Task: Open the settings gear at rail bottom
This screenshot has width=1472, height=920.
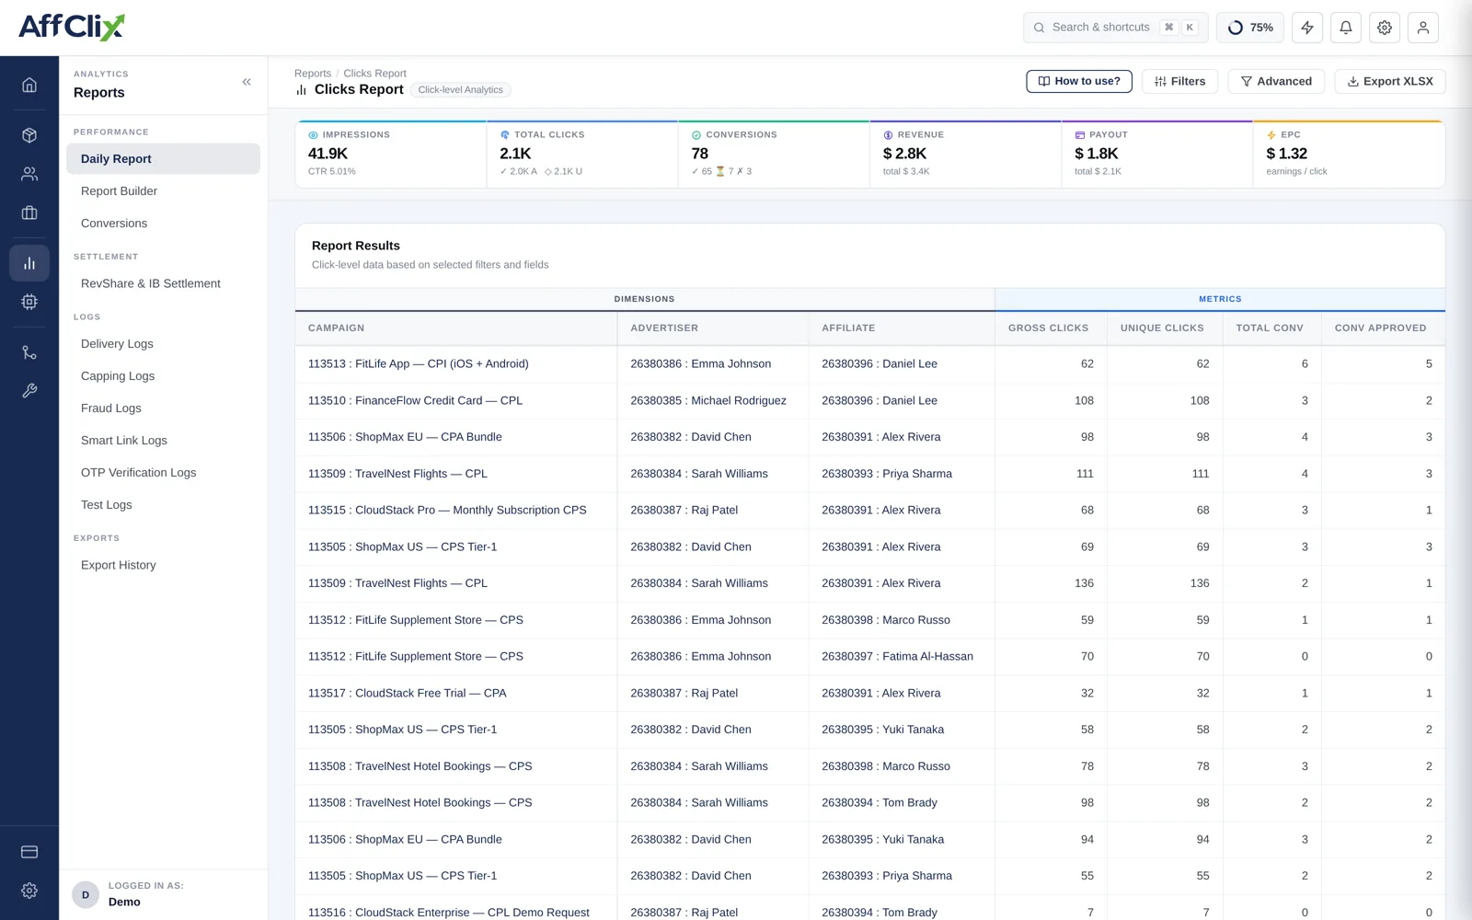Action: pos(29,891)
